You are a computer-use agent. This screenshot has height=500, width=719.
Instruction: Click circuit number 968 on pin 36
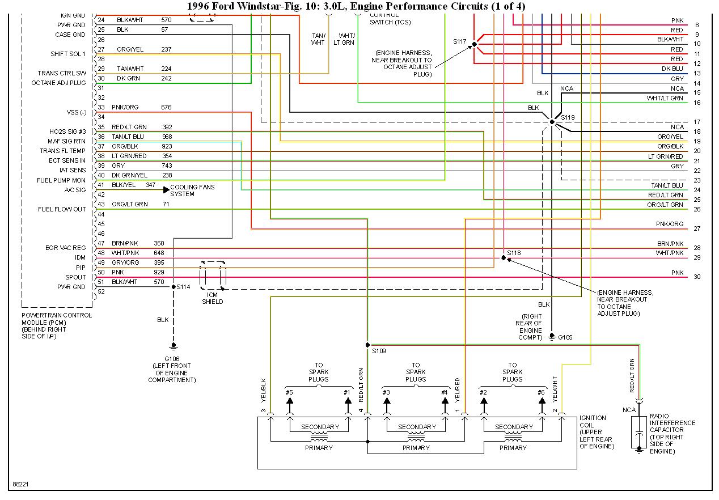click(166, 137)
